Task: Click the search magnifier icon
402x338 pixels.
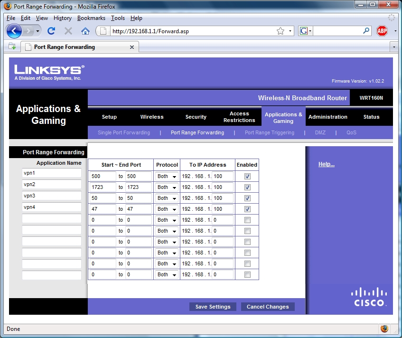Action: (x=366, y=31)
